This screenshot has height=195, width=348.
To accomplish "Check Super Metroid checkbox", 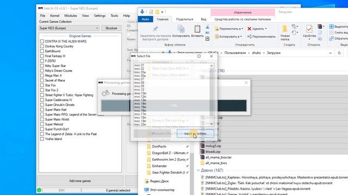I will click(x=42, y=124).
